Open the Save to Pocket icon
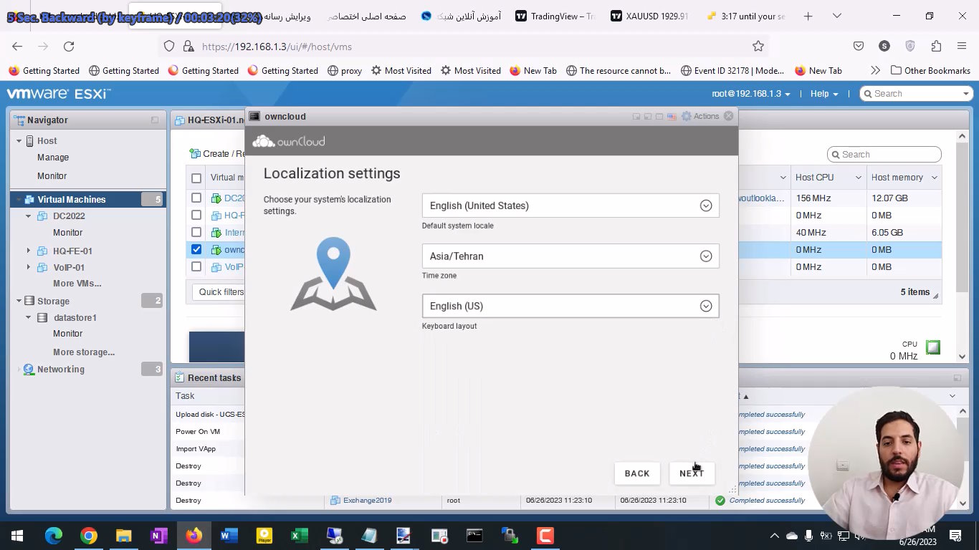 pyautogui.click(x=859, y=46)
